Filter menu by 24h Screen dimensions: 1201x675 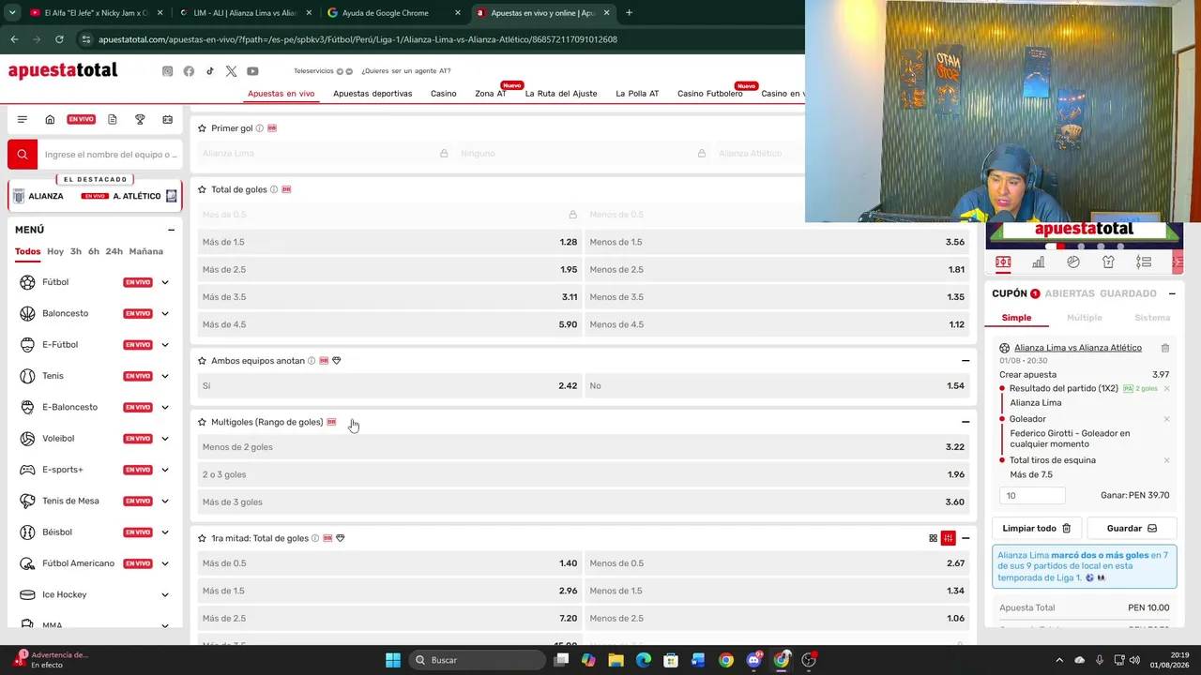tap(114, 251)
